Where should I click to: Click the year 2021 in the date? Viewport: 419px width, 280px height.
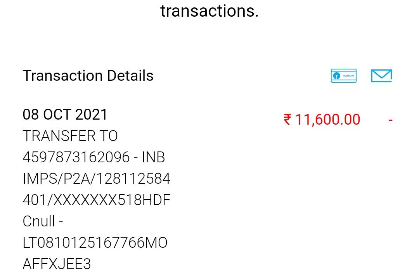click(x=91, y=115)
